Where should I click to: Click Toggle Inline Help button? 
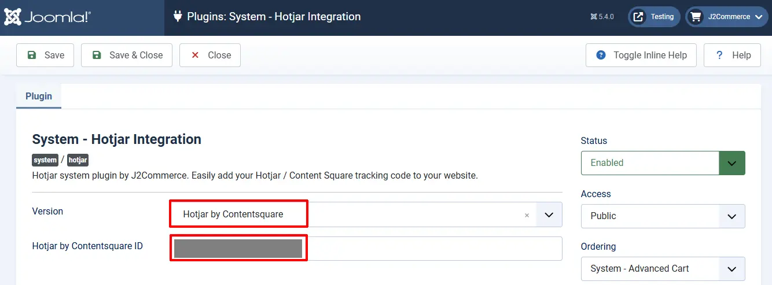[641, 55]
